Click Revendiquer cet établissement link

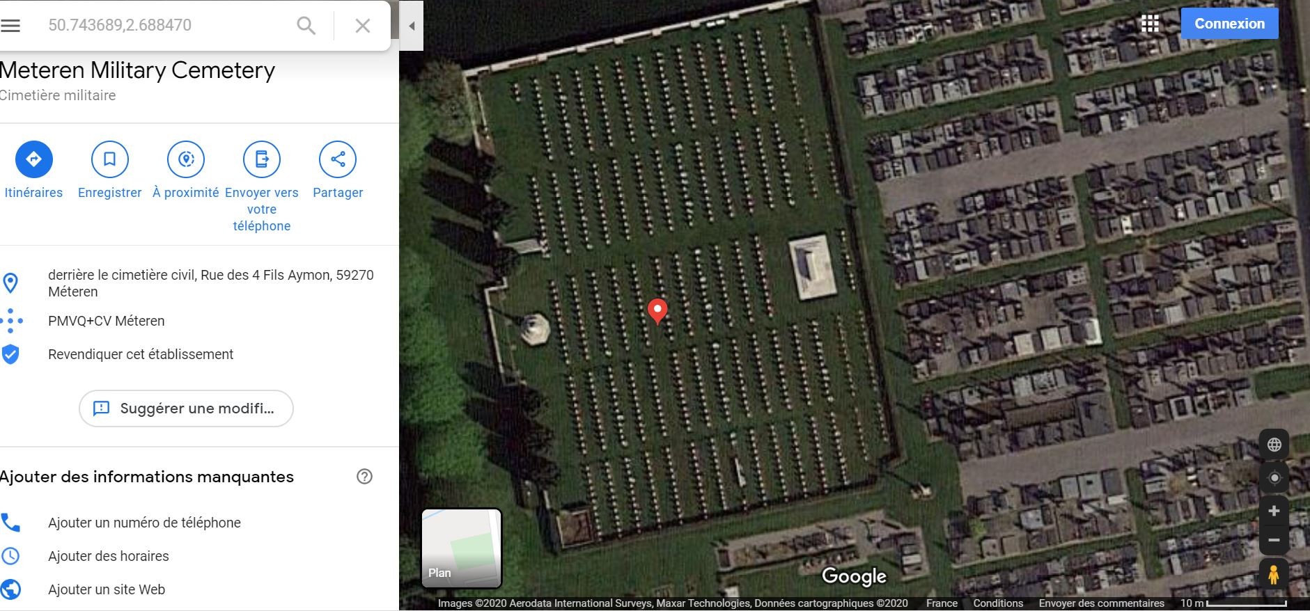tap(141, 354)
